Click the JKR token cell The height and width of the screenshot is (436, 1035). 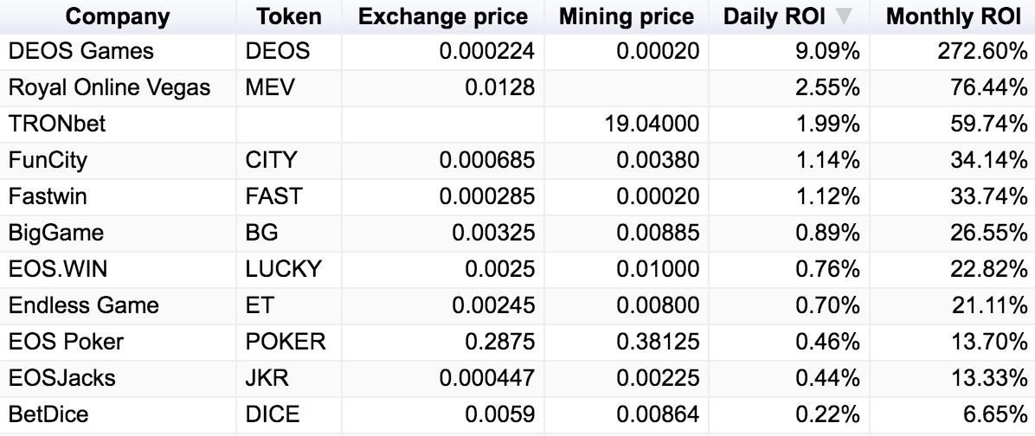pos(267,378)
